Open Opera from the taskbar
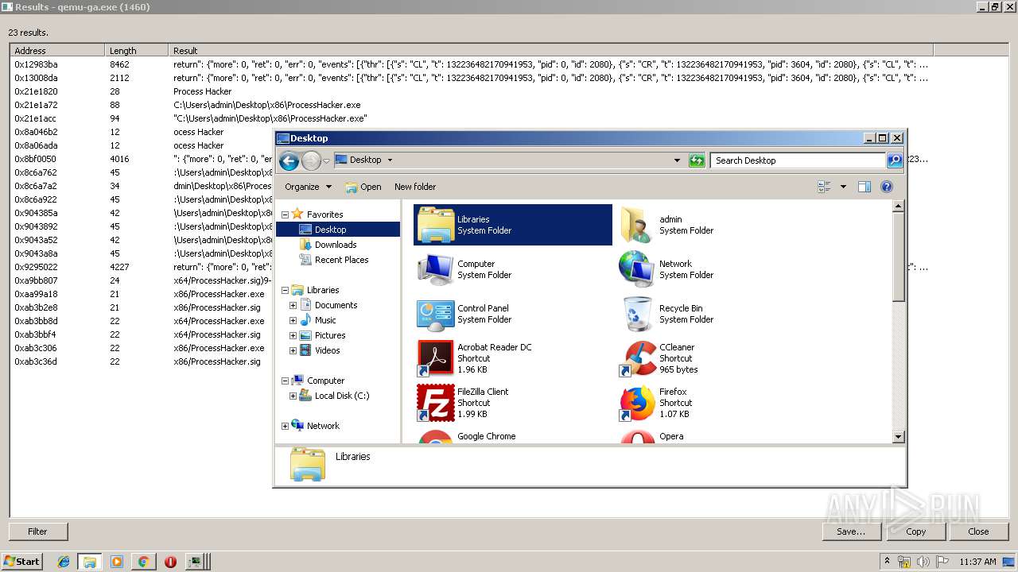 pyautogui.click(x=170, y=562)
